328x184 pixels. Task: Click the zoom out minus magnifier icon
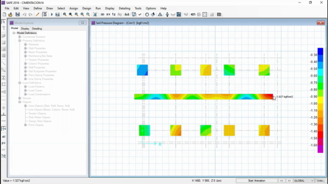coord(88,14)
